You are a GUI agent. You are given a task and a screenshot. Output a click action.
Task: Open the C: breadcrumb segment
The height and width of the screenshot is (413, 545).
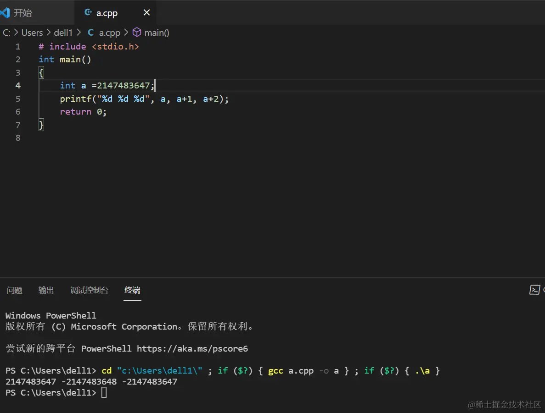pos(6,33)
